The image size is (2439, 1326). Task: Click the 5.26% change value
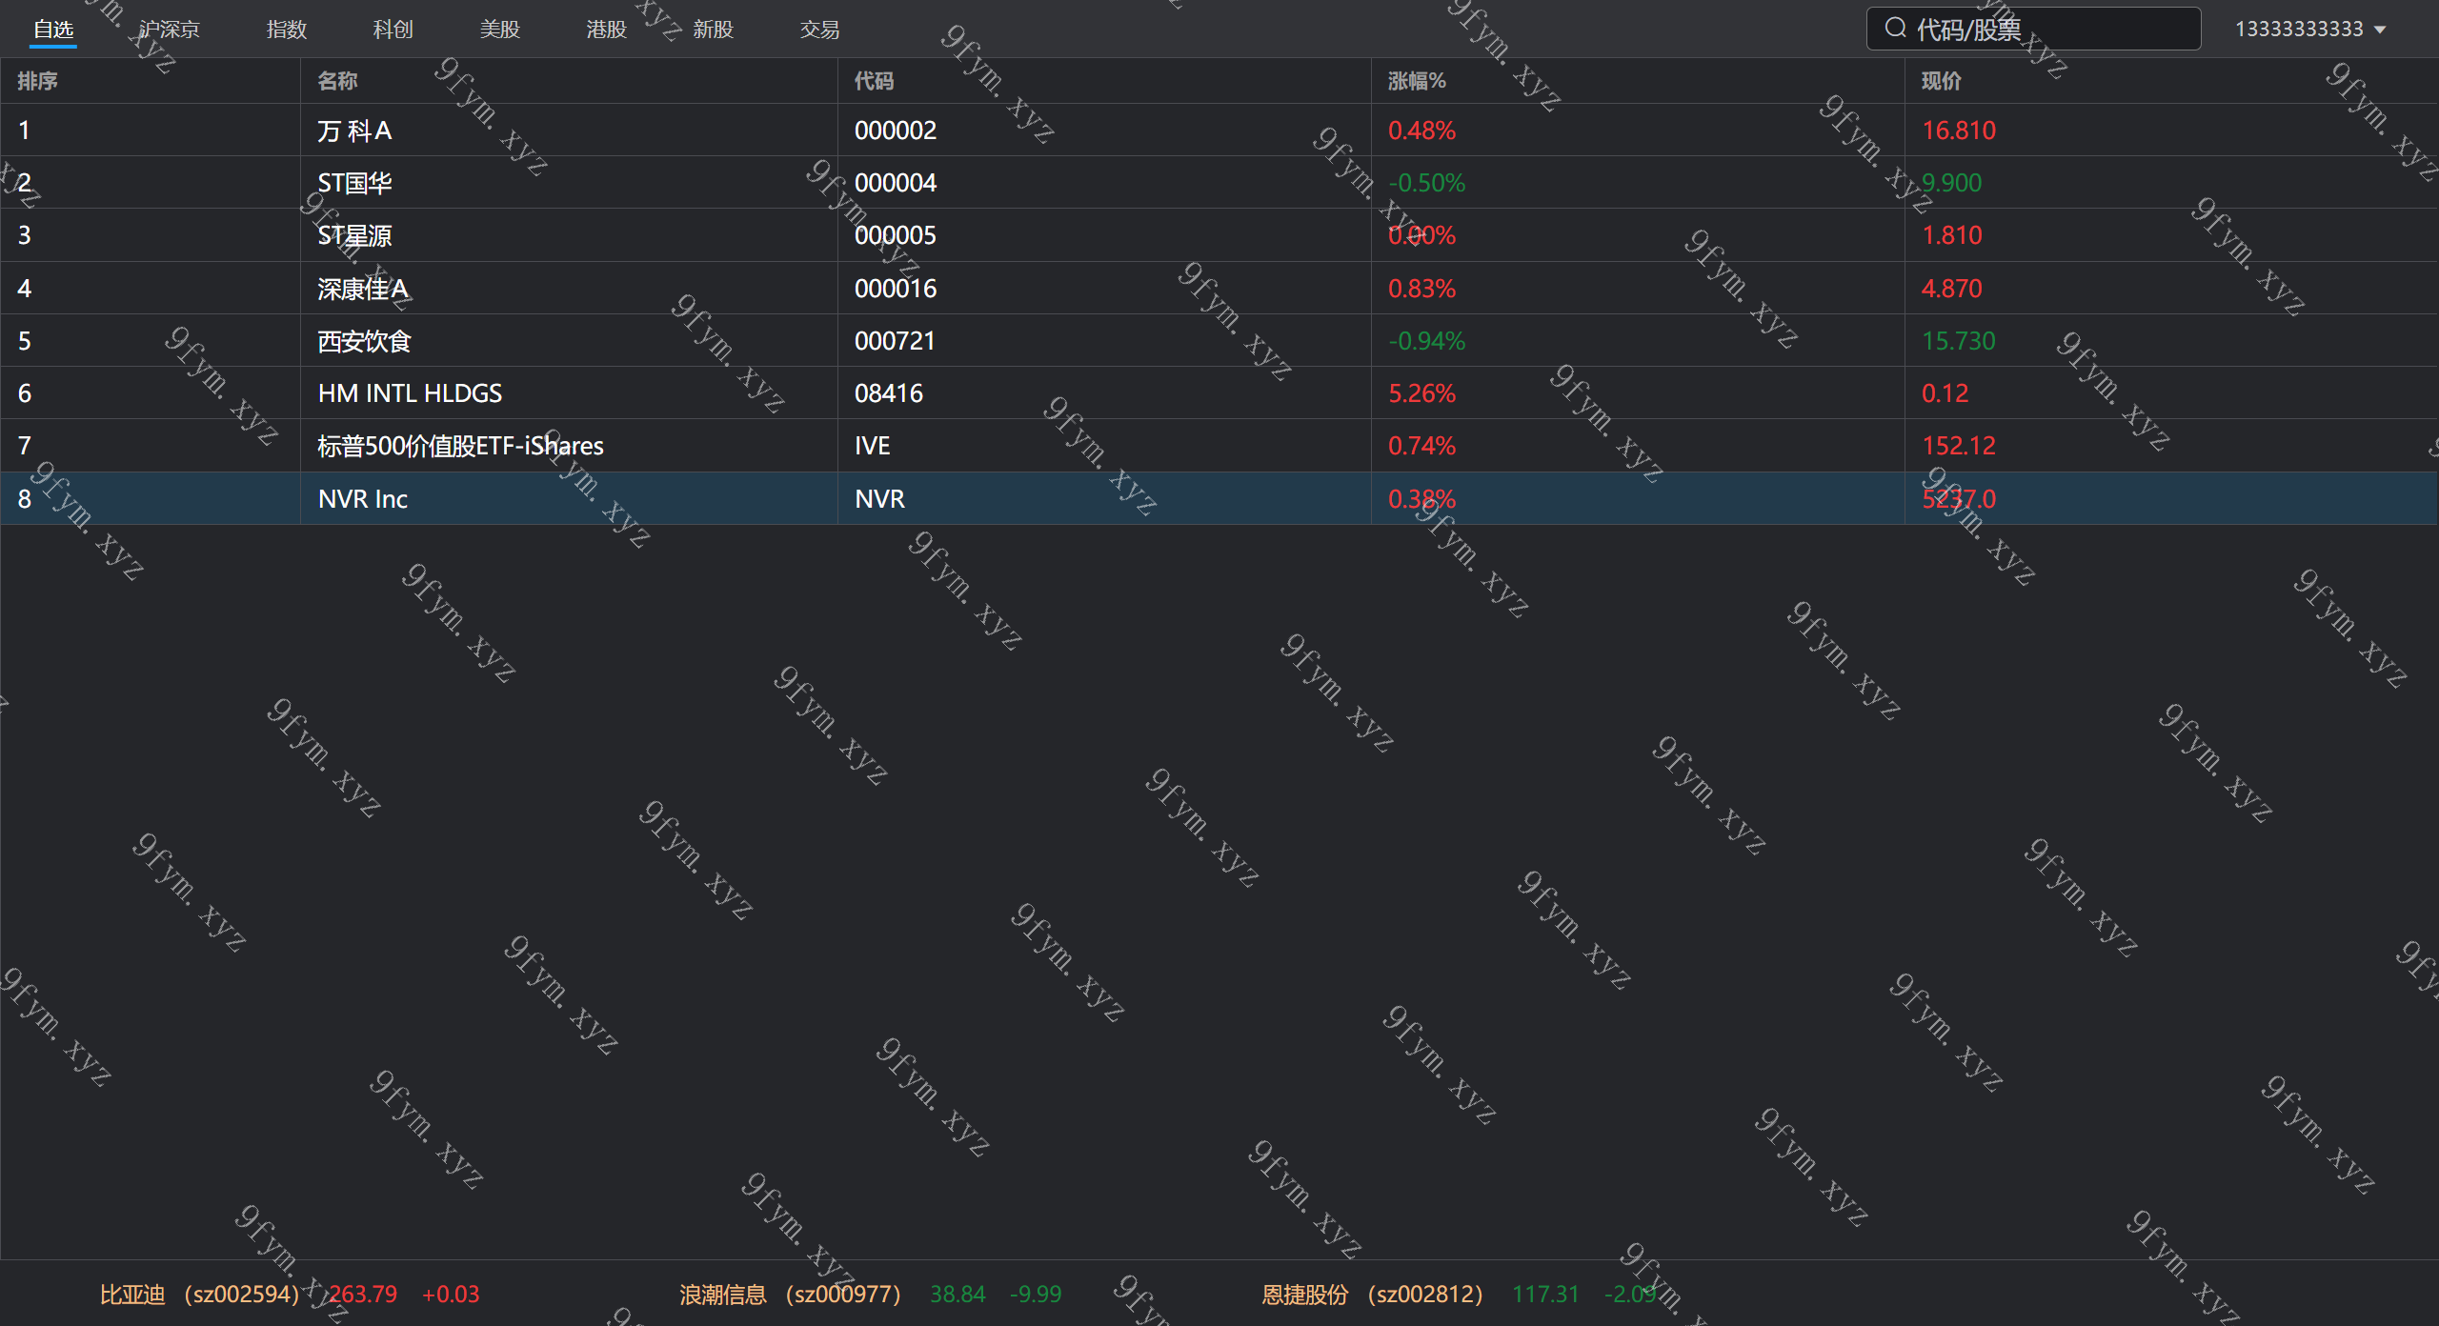(x=1422, y=393)
